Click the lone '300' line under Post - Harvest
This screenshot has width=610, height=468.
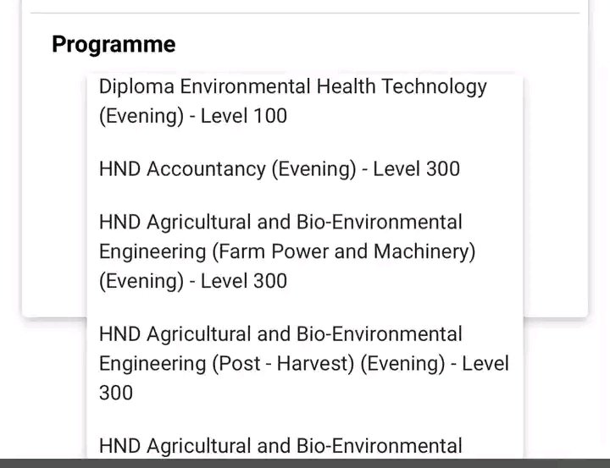(116, 393)
